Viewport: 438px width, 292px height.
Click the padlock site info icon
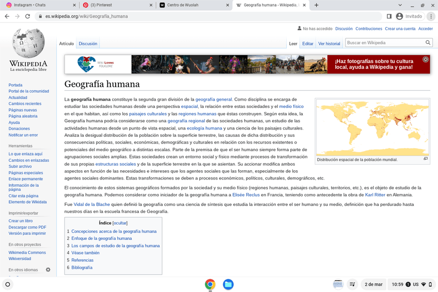[40, 17]
